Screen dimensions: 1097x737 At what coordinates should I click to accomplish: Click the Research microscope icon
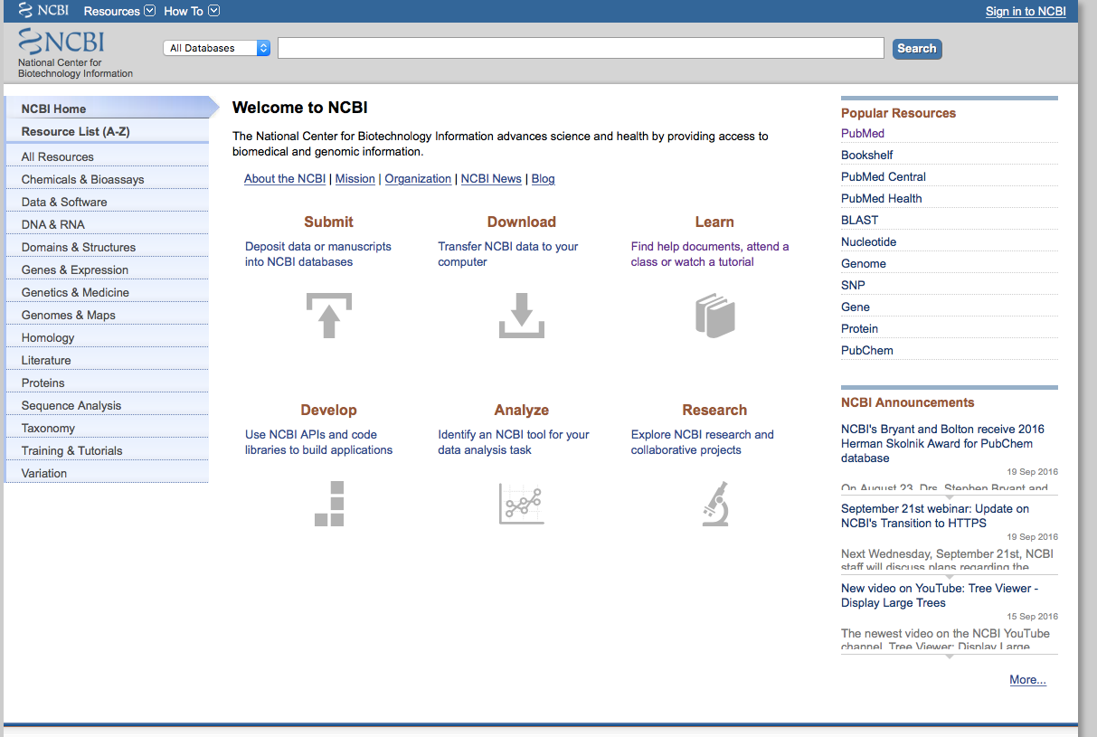[x=715, y=504]
